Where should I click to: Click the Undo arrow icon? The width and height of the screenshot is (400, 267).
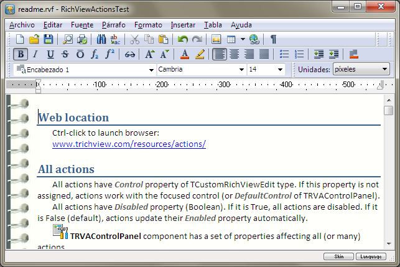[182, 39]
